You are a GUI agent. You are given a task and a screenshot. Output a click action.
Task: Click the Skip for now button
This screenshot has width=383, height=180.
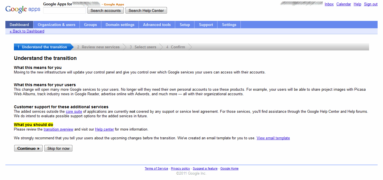click(58, 148)
